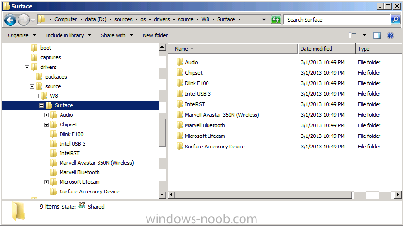
Task: Go back with the Back arrow button
Action: point(10,20)
